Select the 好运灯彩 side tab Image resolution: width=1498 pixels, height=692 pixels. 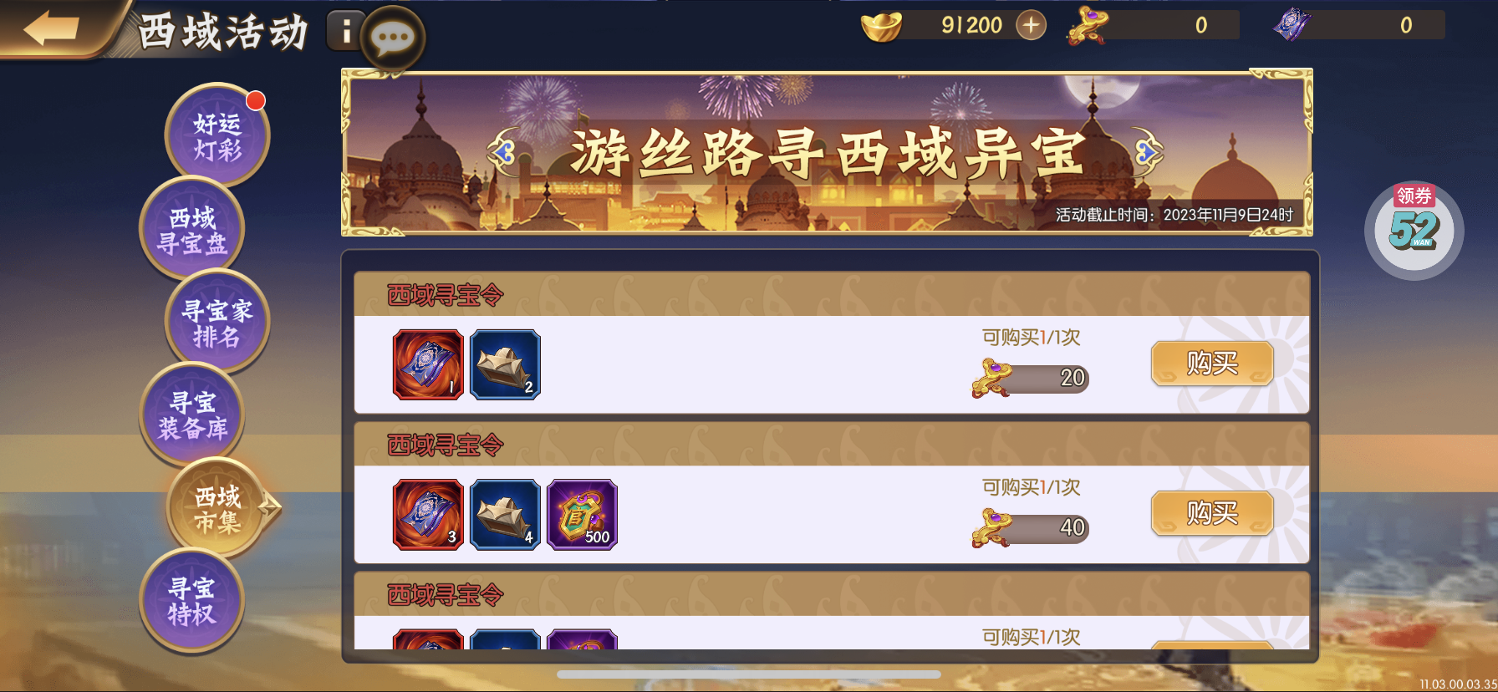(x=217, y=136)
